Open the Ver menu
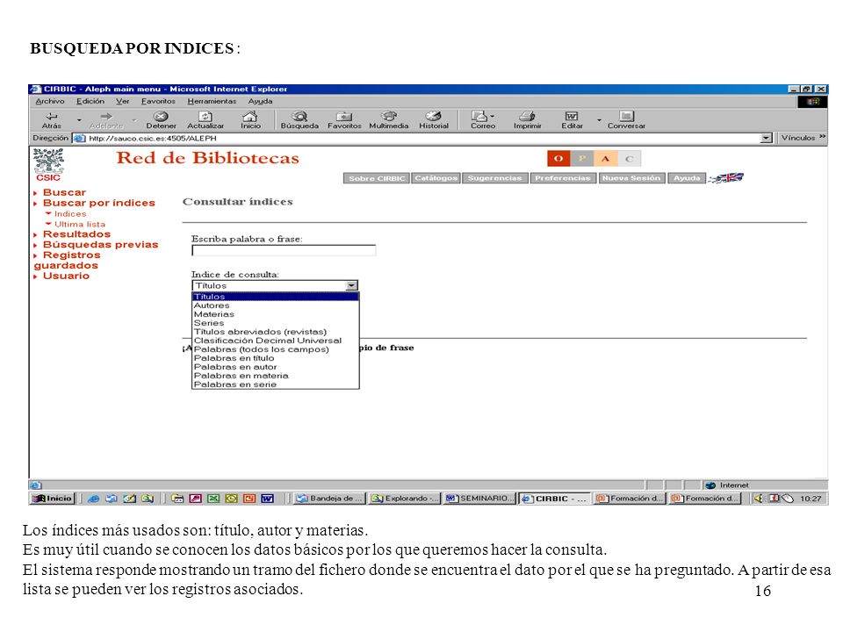 123,101
